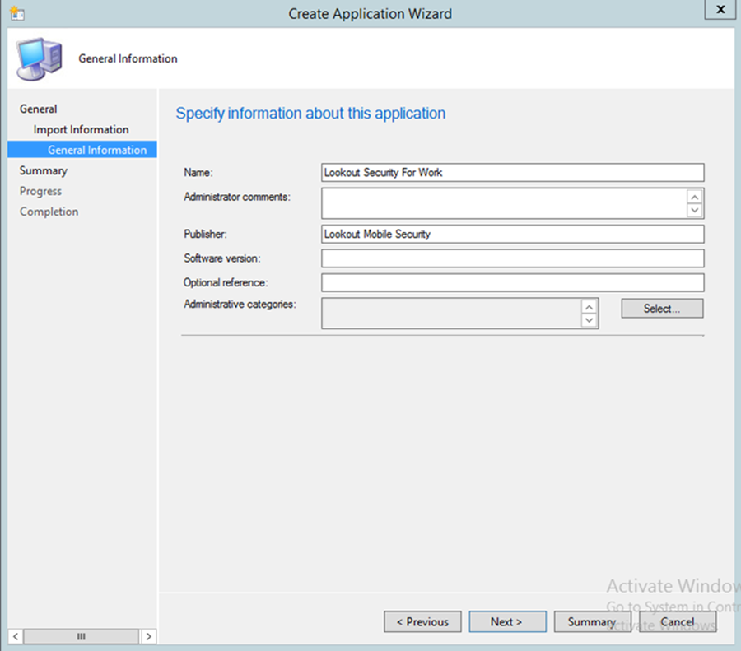Click the 'Create Application Wizard' title text

pos(370,14)
